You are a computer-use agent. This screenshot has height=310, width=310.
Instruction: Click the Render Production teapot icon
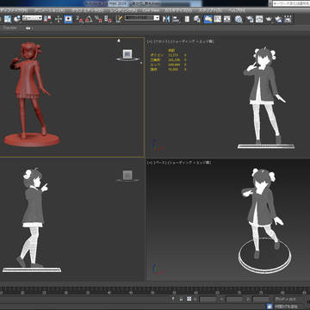[x=269, y=19]
